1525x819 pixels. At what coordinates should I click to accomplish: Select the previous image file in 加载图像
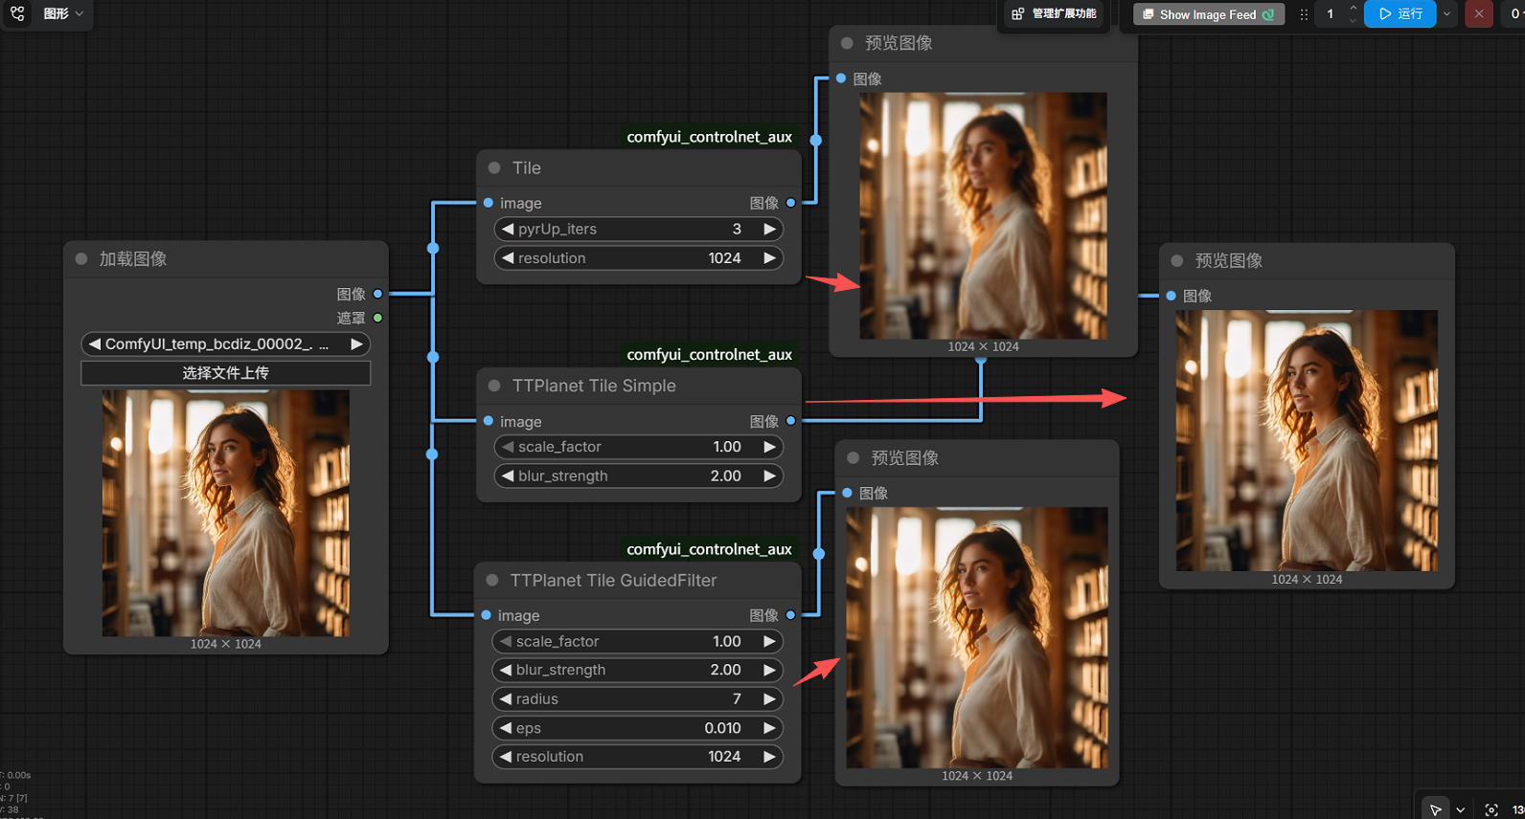(94, 344)
